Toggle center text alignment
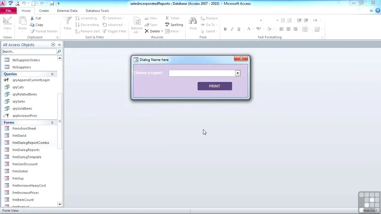381x214 pixels. point(288,29)
